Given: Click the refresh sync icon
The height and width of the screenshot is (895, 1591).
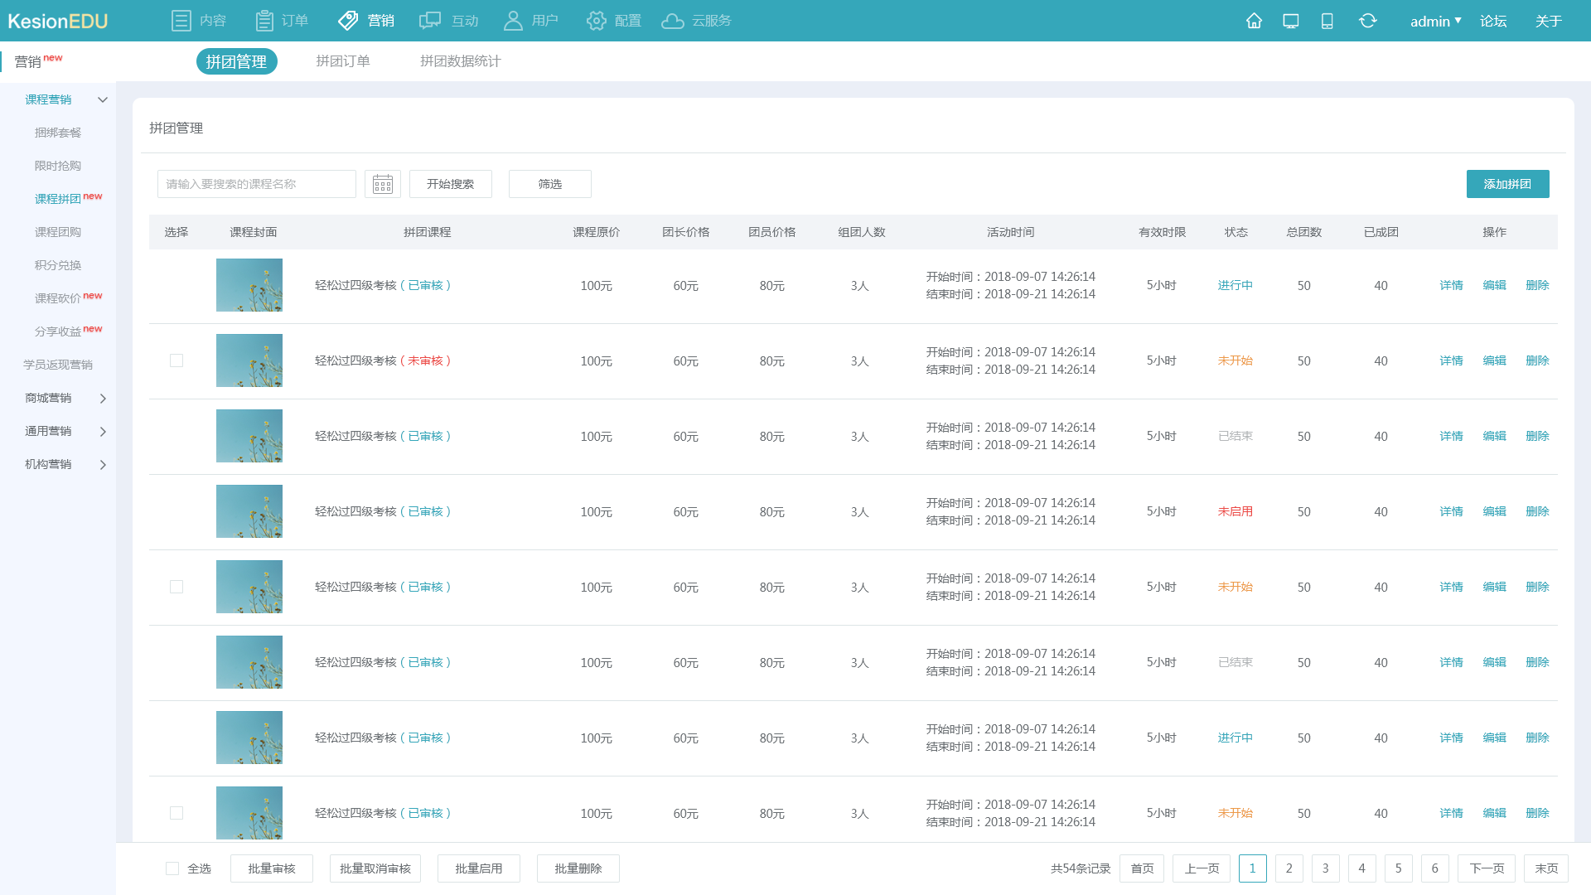Looking at the screenshot, I should [1367, 21].
